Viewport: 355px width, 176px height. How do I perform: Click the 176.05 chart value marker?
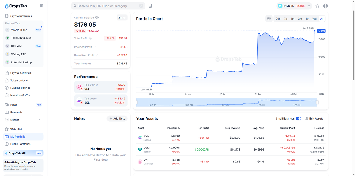click(x=321, y=31)
